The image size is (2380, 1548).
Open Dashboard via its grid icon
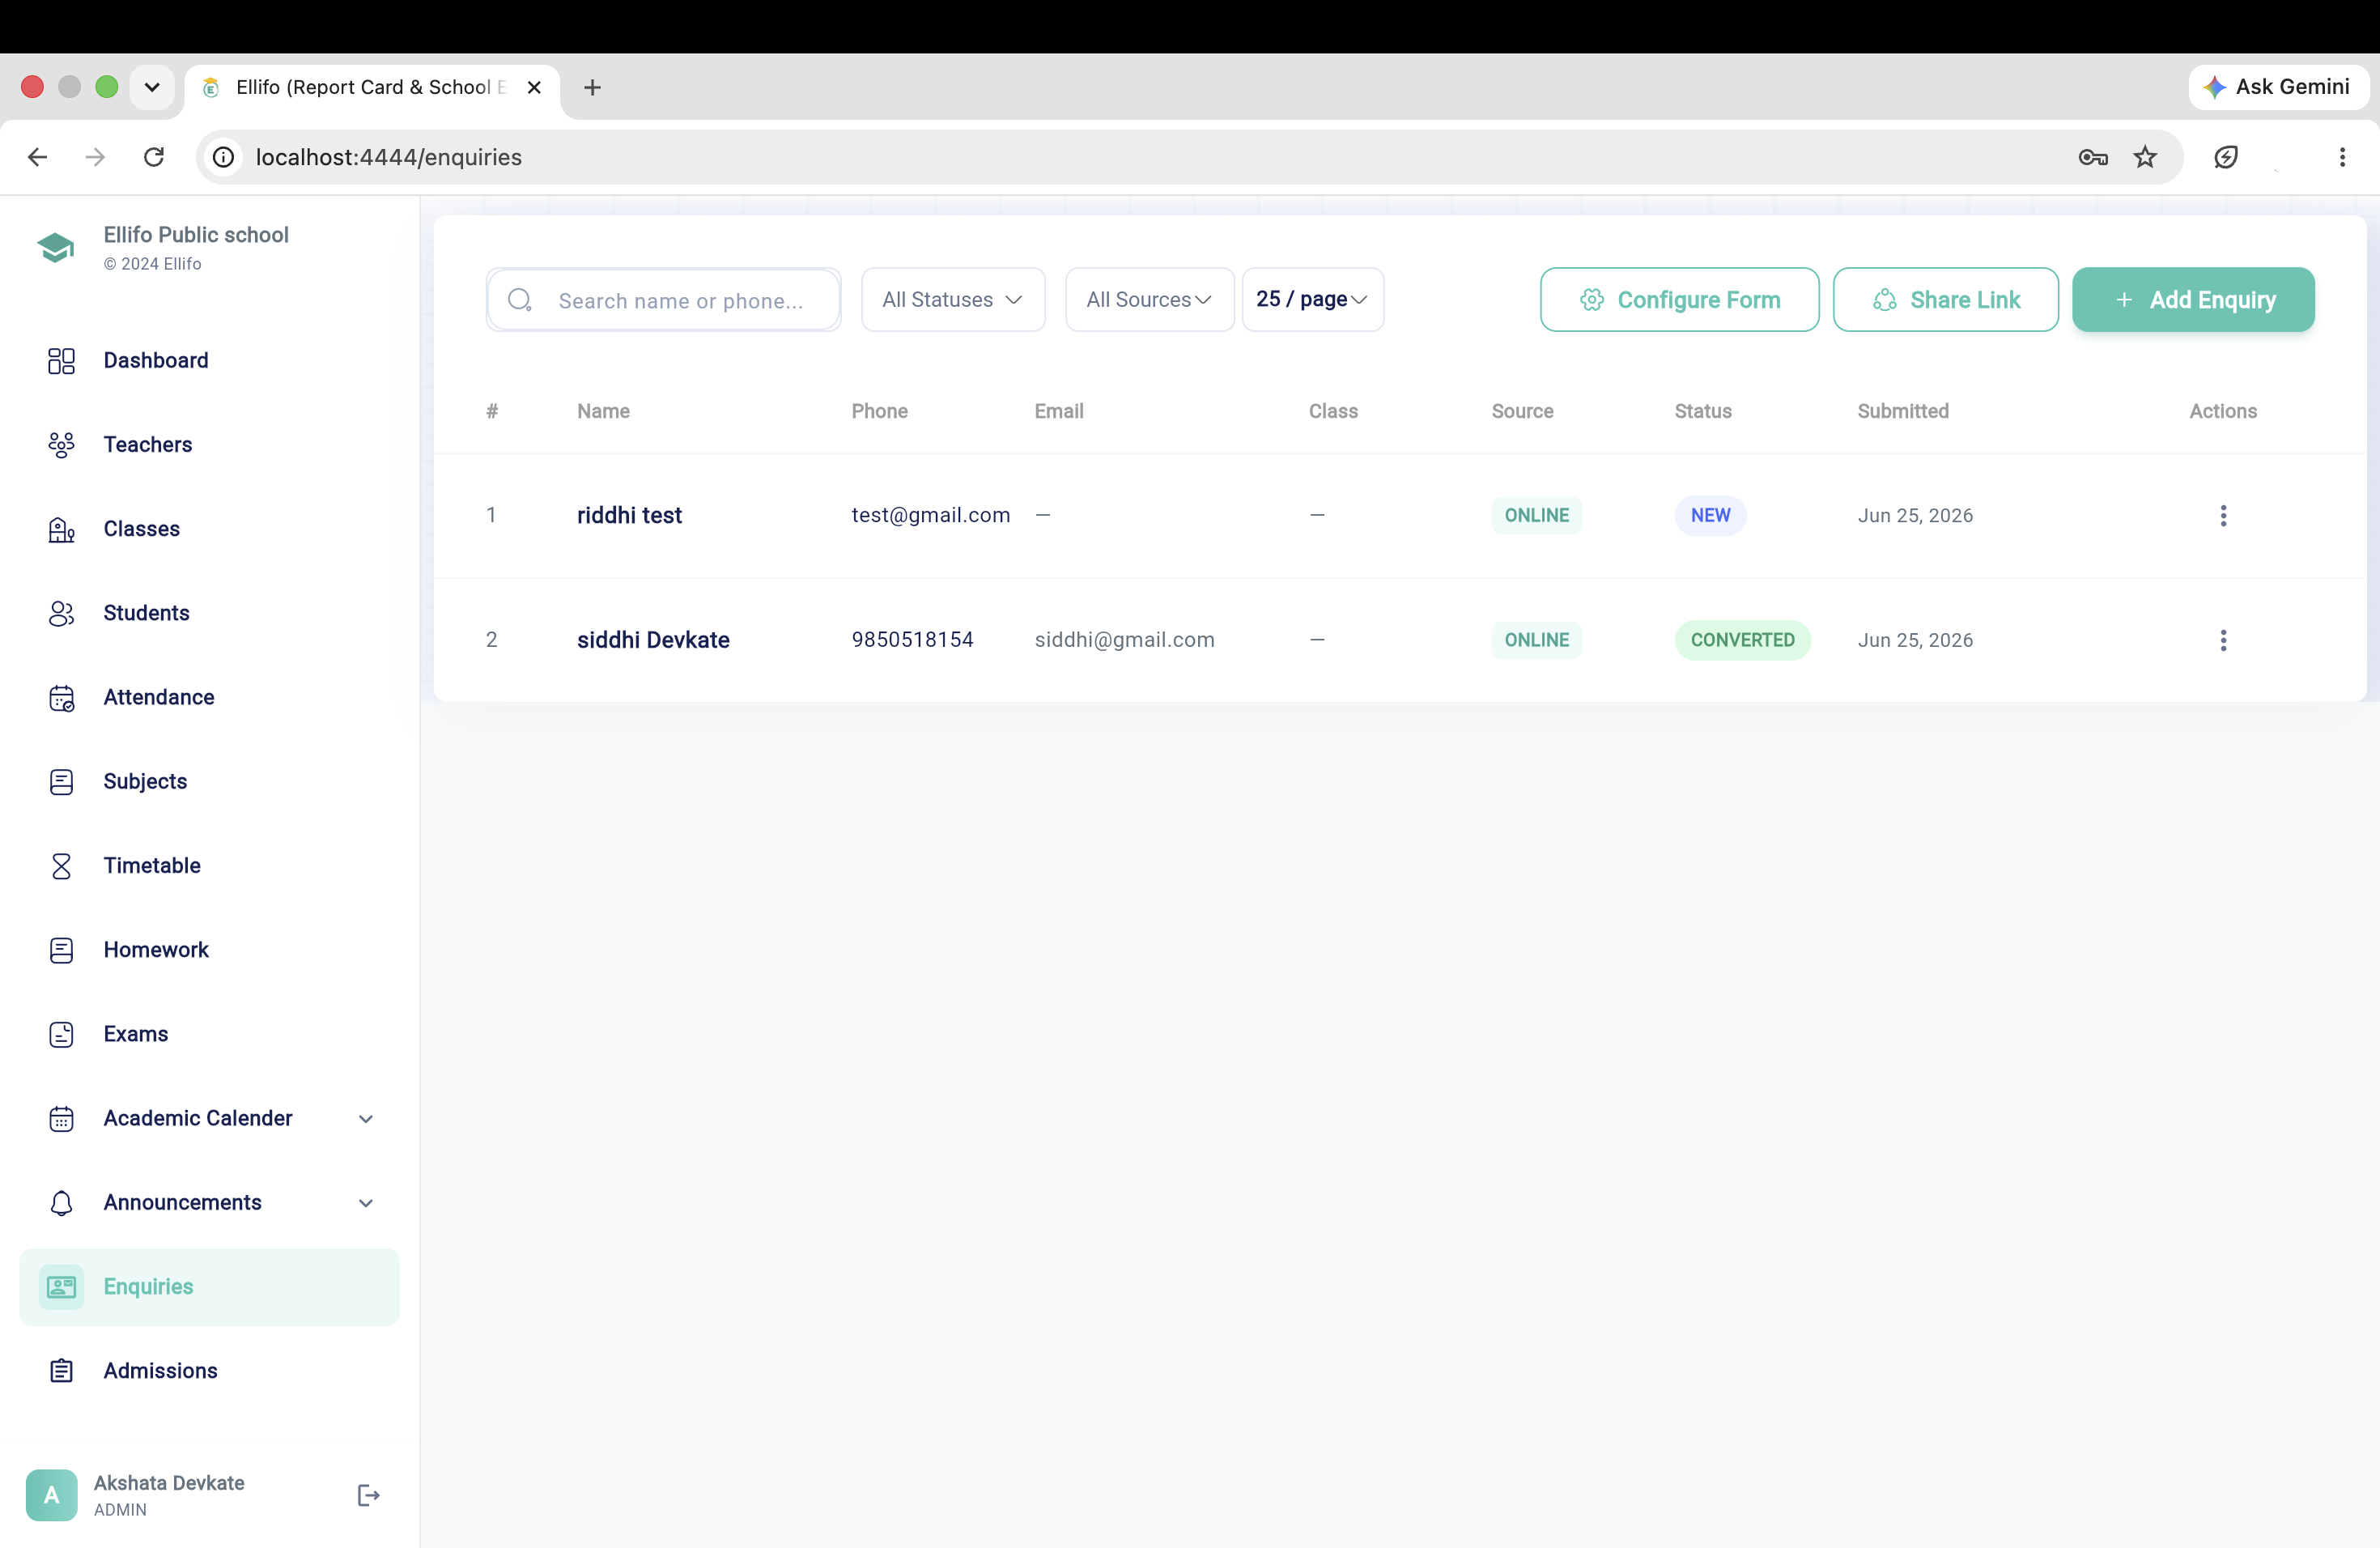[61, 360]
